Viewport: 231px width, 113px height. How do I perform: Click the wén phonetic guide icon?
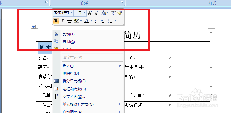113,13
